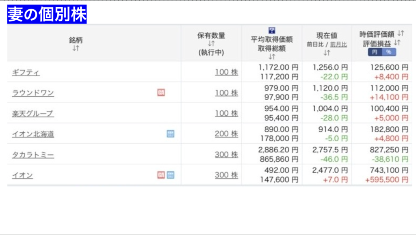Switch profit display to 円

click(375, 52)
